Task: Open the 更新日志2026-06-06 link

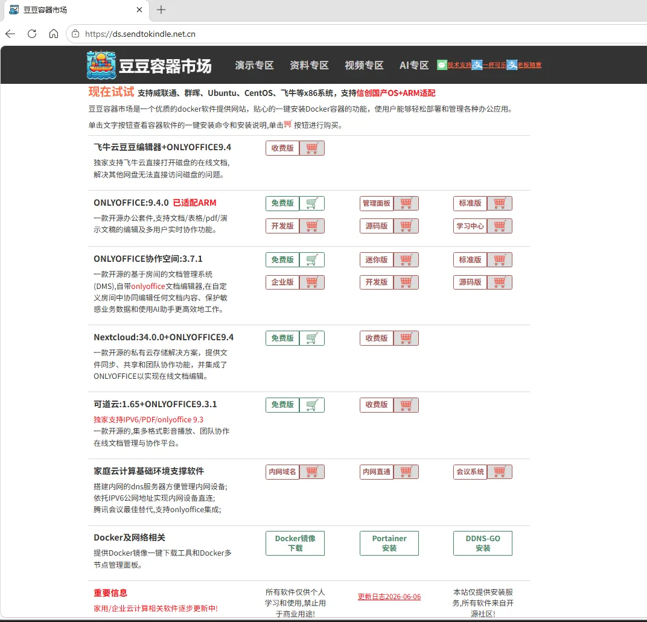Action: (389, 597)
